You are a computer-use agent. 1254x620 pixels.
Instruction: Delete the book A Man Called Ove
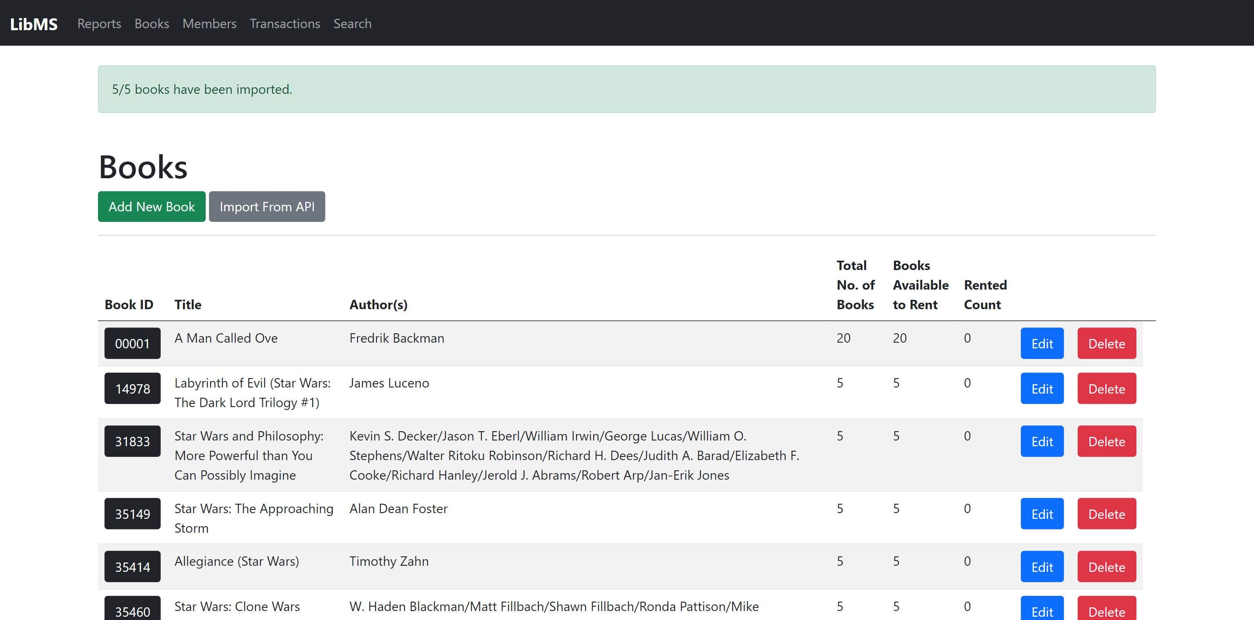tap(1106, 343)
